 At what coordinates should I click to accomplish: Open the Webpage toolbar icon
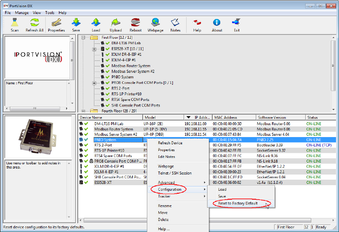(155, 23)
